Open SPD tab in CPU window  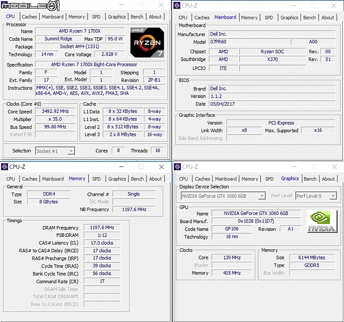(x=96, y=17)
